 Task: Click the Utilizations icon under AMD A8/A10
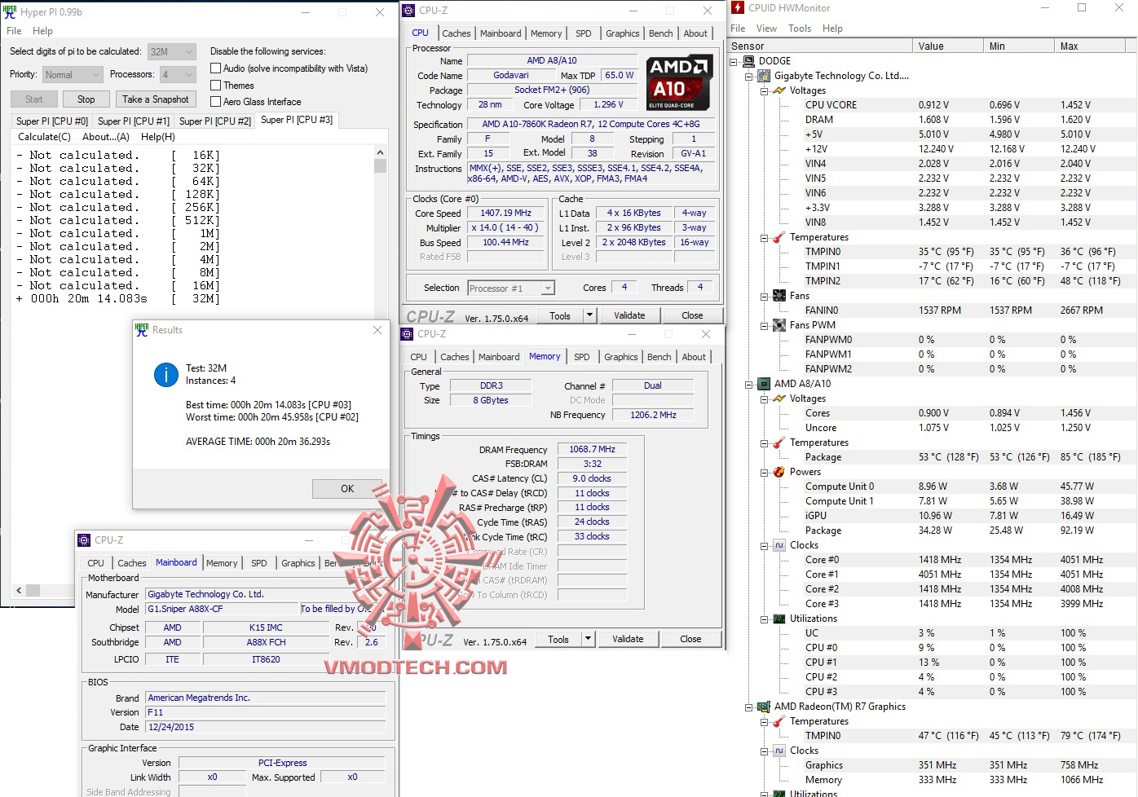tap(779, 619)
